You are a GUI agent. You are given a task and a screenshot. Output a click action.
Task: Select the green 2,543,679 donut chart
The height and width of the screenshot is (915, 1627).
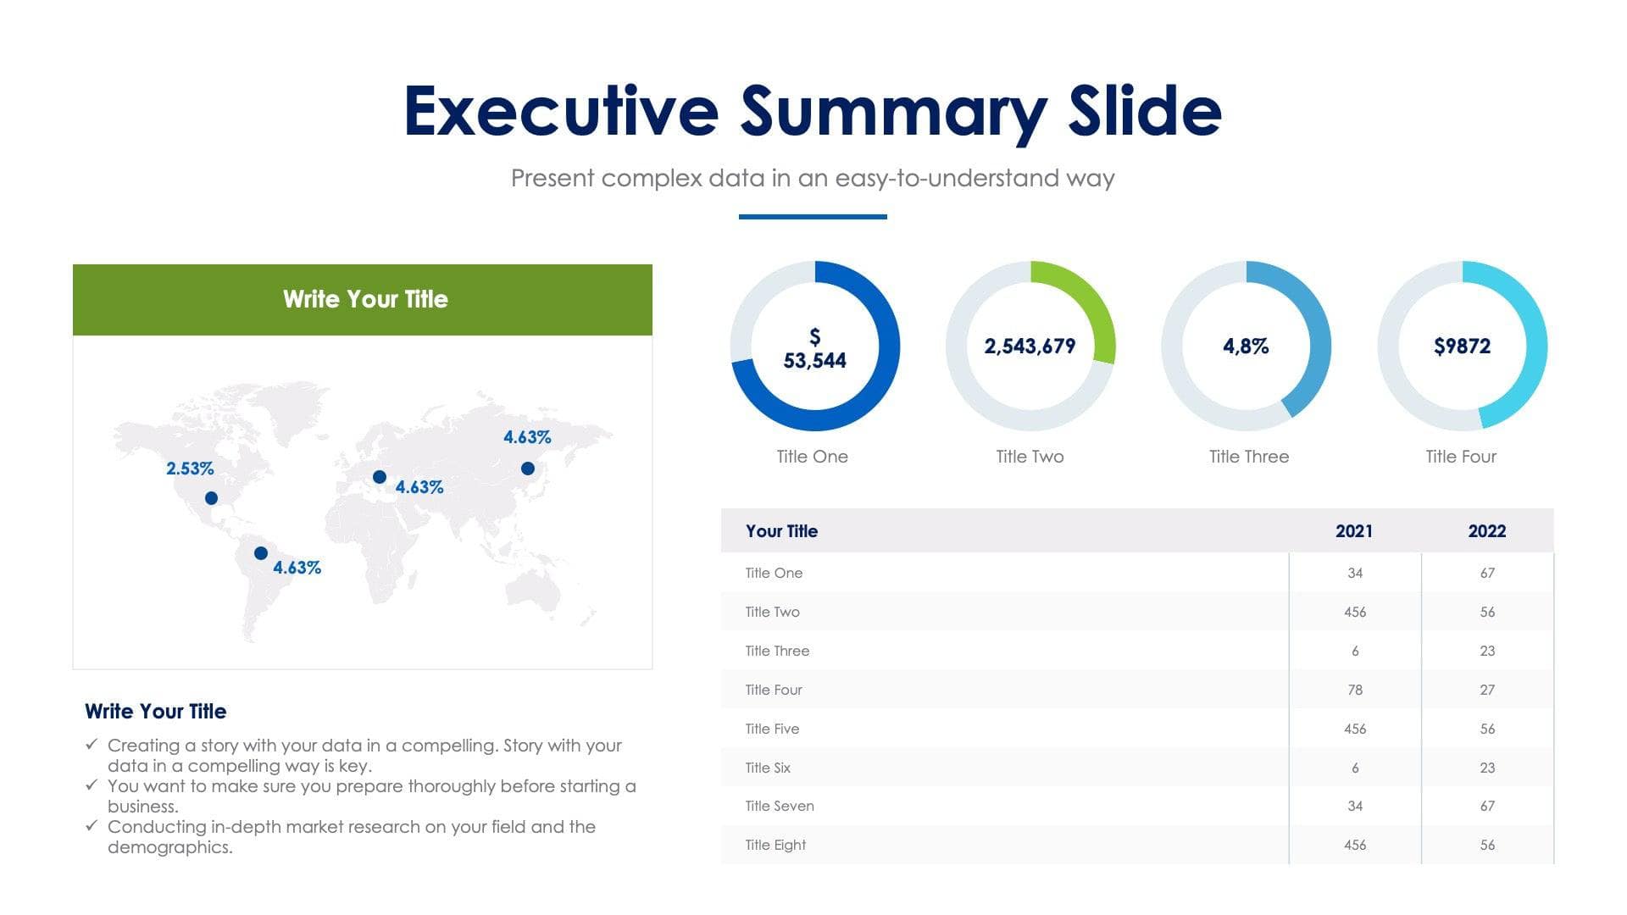tap(1030, 347)
